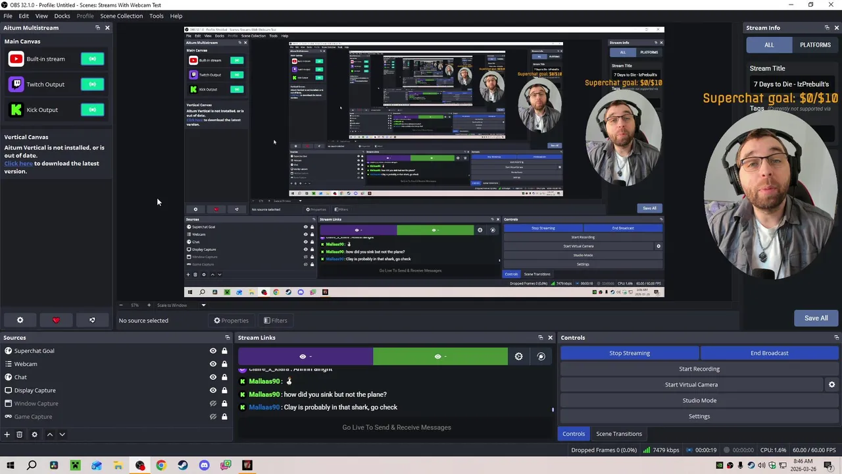Image resolution: width=842 pixels, height=474 pixels.
Task: Click End Broadcast button
Action: 769,353
